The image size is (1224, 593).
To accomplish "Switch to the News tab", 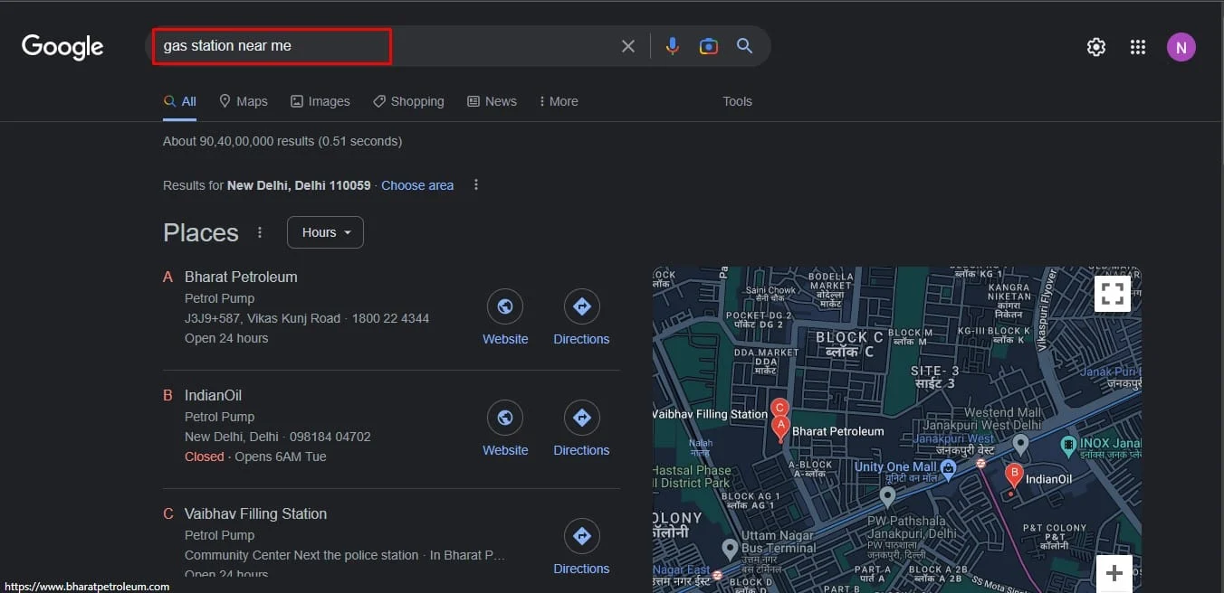I will (492, 101).
